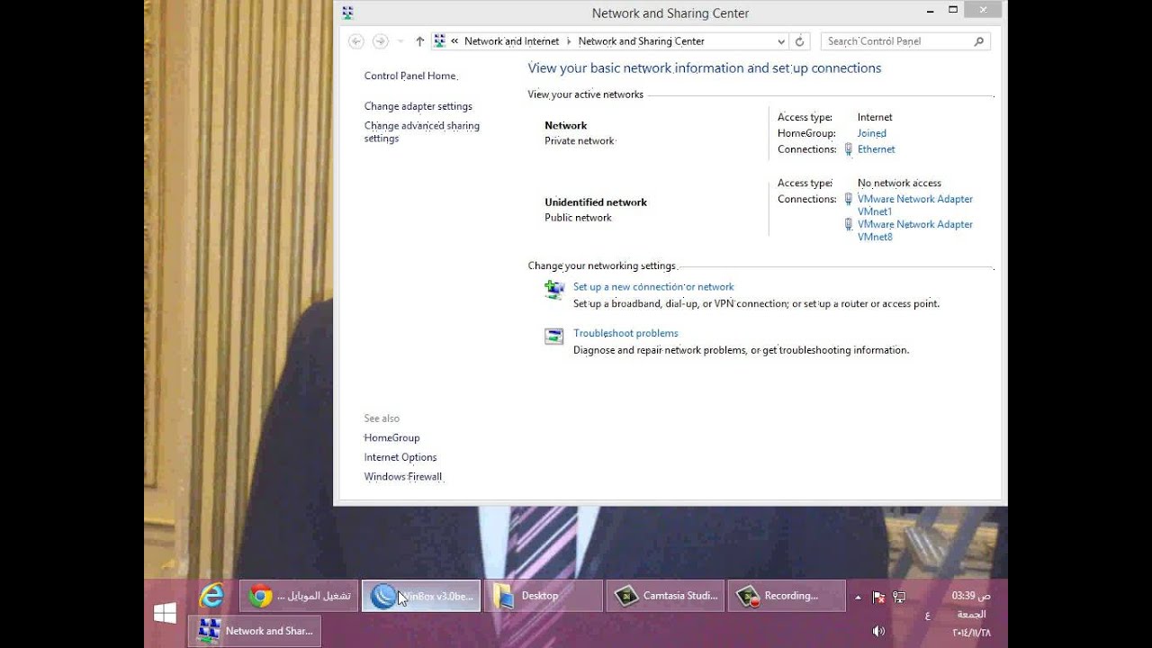Click the Forward navigation arrow
Image resolution: width=1152 pixels, height=648 pixels.
(381, 41)
